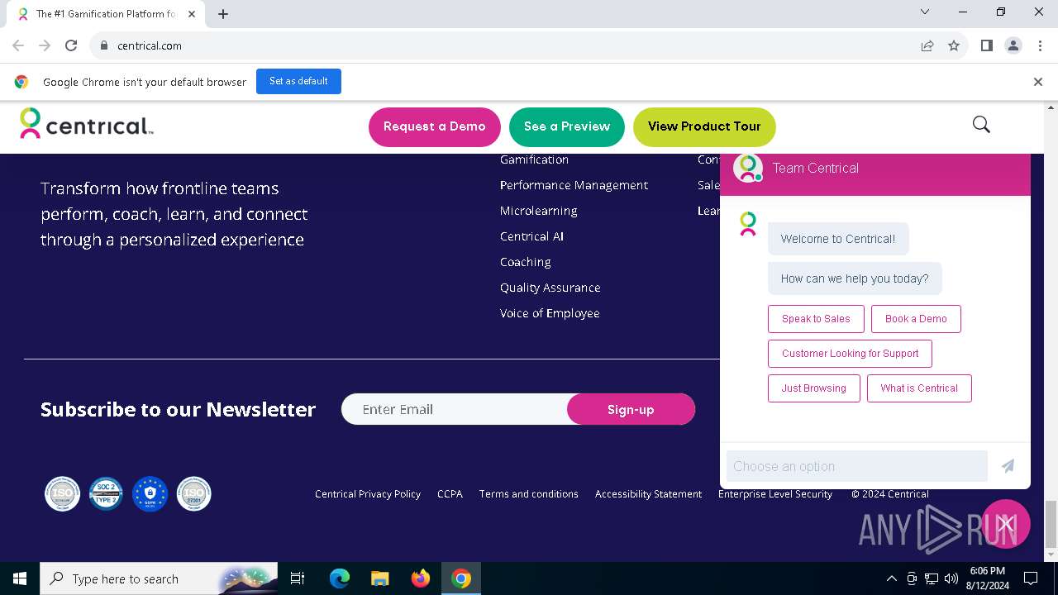The image size is (1058, 595).
Task: Click the chat Choose an option field
Action: point(857,466)
